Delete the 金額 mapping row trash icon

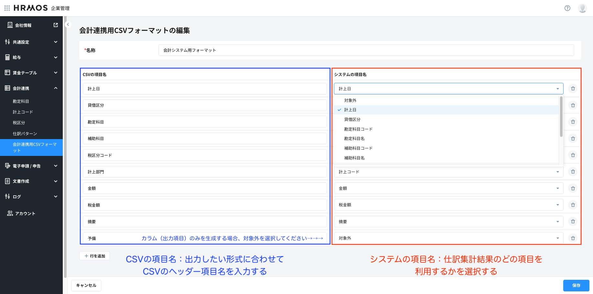(x=573, y=188)
